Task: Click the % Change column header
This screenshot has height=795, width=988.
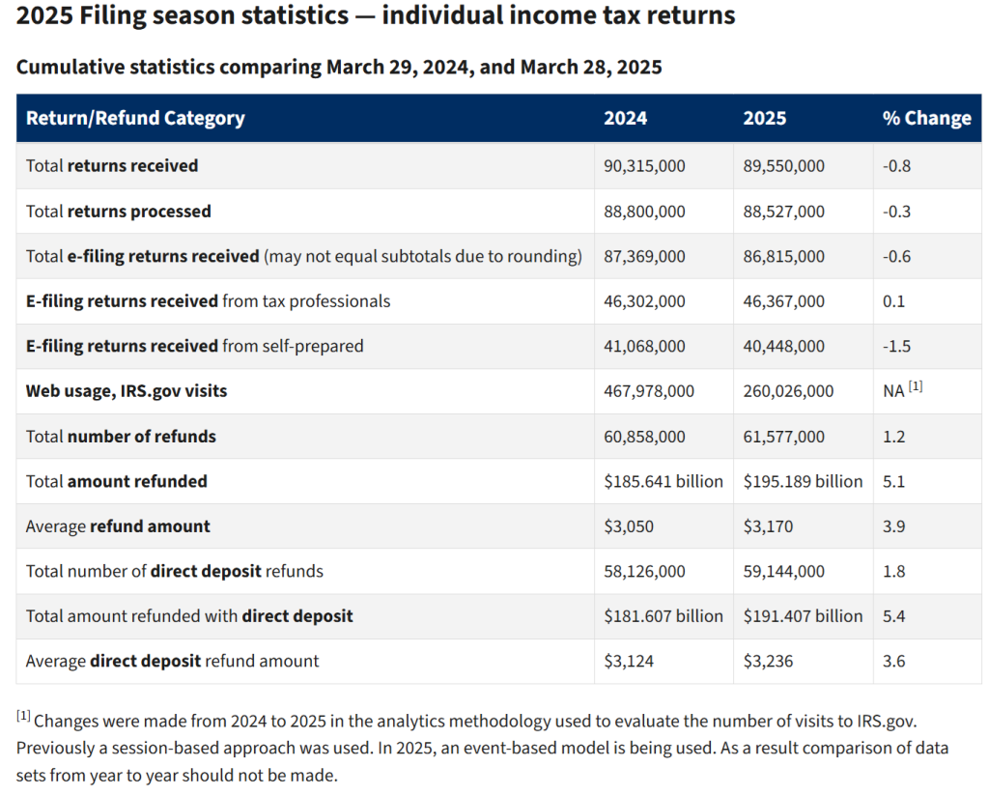Action: point(926,118)
